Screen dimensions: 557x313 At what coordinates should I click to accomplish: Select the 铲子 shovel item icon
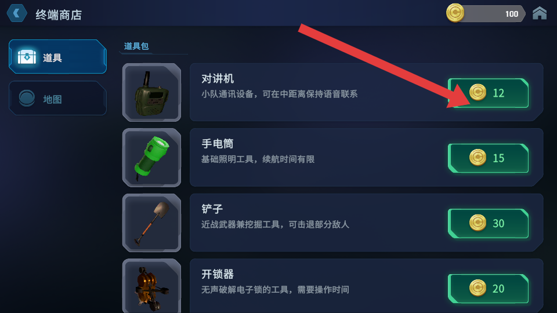coord(151,223)
